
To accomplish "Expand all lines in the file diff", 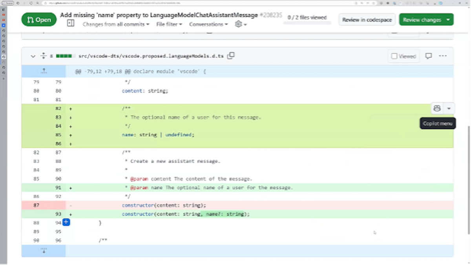I will point(44,56).
